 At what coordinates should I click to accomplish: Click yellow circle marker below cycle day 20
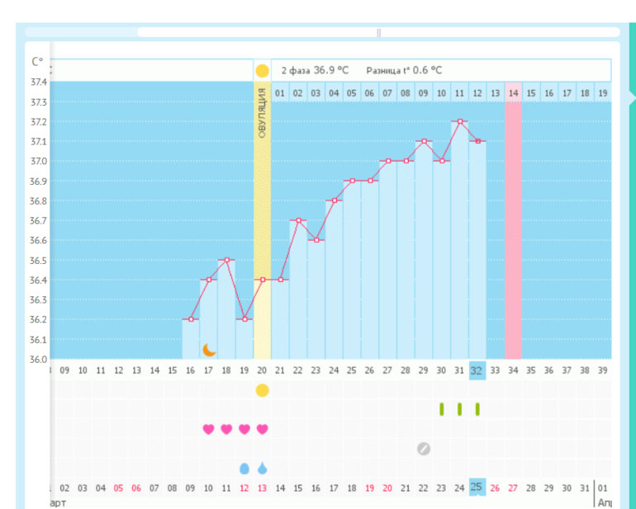coord(262,390)
